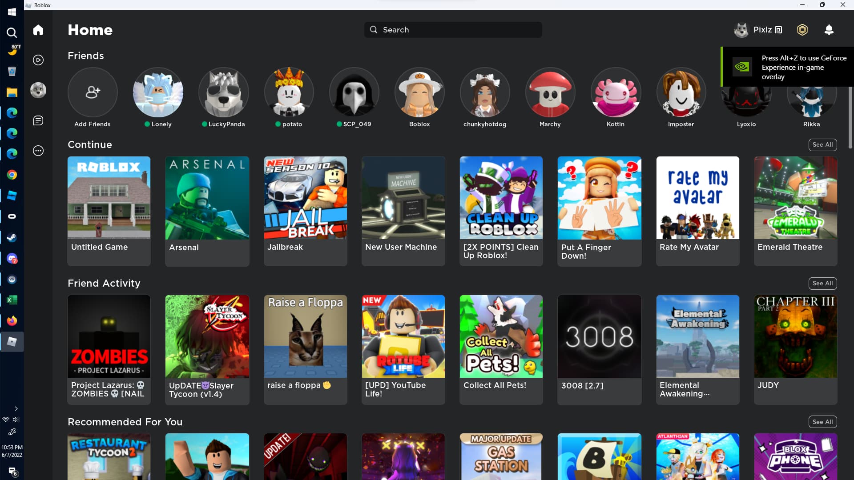Open the Discover play icon in the sidebar
Image resolution: width=854 pixels, height=480 pixels.
(38, 60)
